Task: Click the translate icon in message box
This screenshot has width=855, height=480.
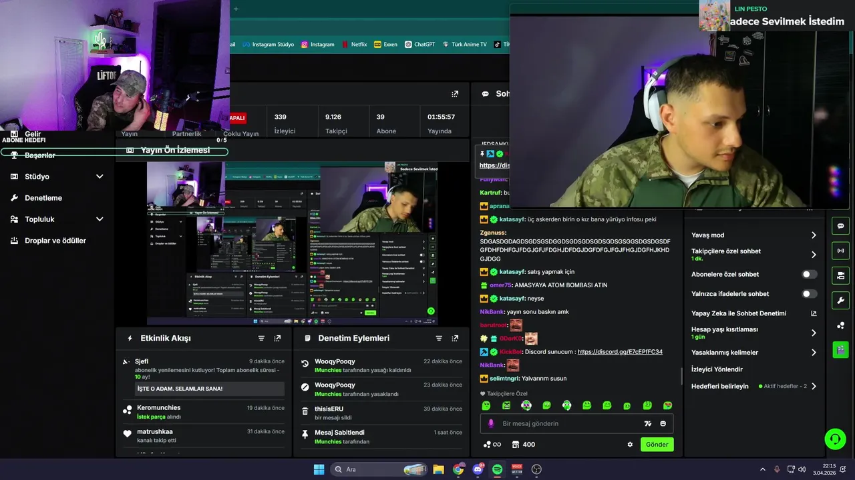Action: coord(647,423)
